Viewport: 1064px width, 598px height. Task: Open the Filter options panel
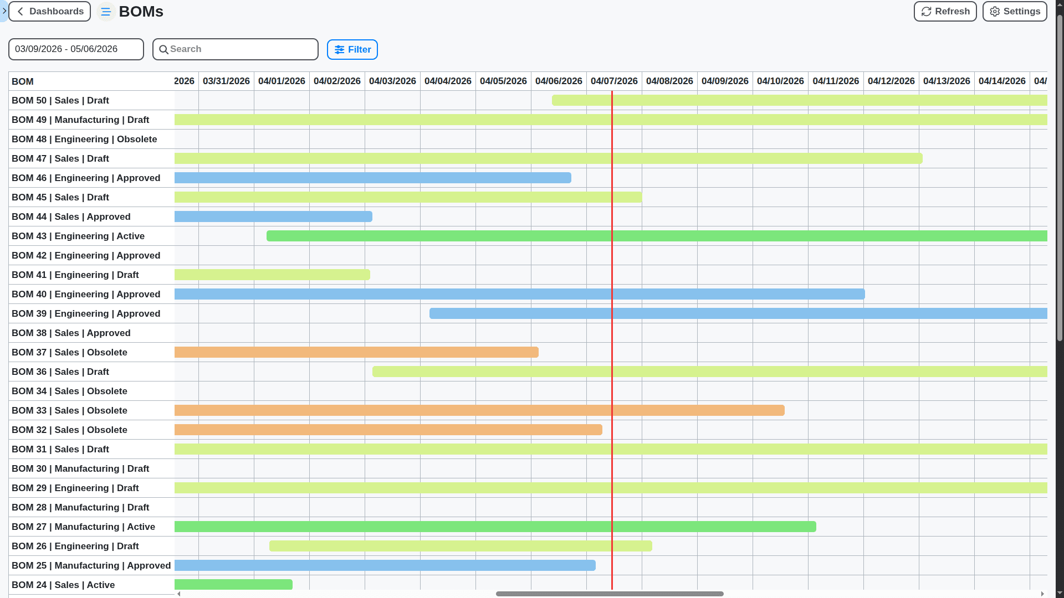[x=352, y=49]
